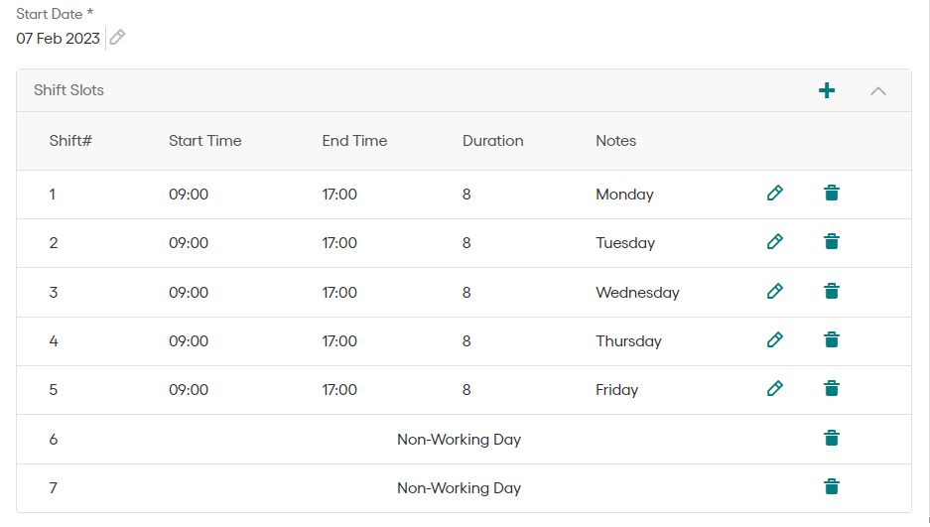Click the Start Time column header

pyautogui.click(x=204, y=141)
